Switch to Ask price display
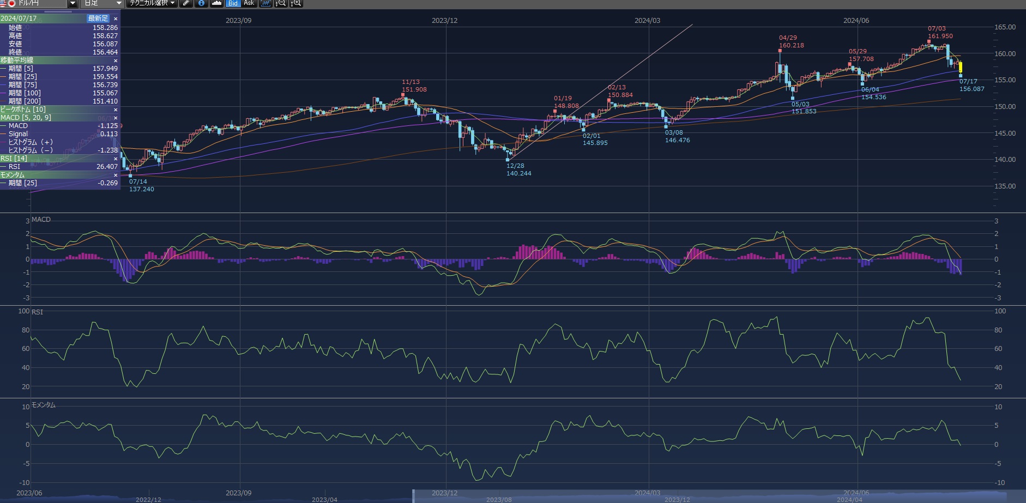The image size is (1026, 503). click(x=249, y=3)
